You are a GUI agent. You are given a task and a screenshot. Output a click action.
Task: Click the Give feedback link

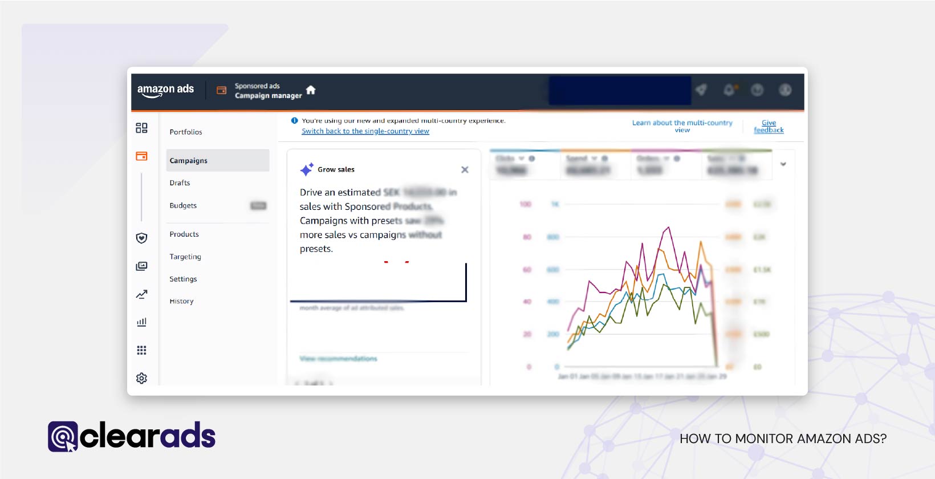tap(769, 126)
